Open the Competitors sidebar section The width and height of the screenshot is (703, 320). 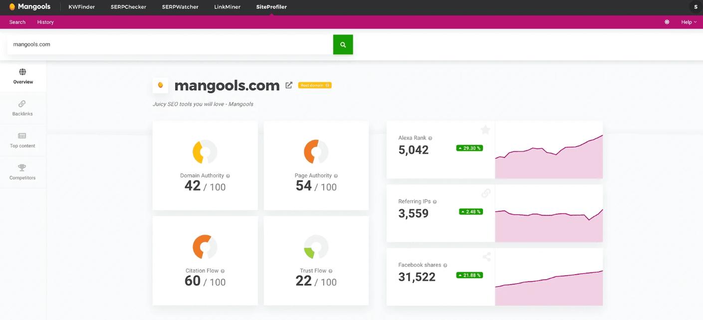[23, 172]
